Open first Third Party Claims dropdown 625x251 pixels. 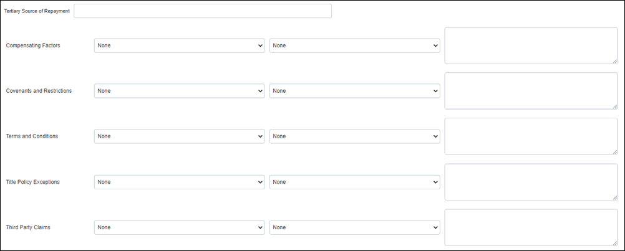point(180,227)
